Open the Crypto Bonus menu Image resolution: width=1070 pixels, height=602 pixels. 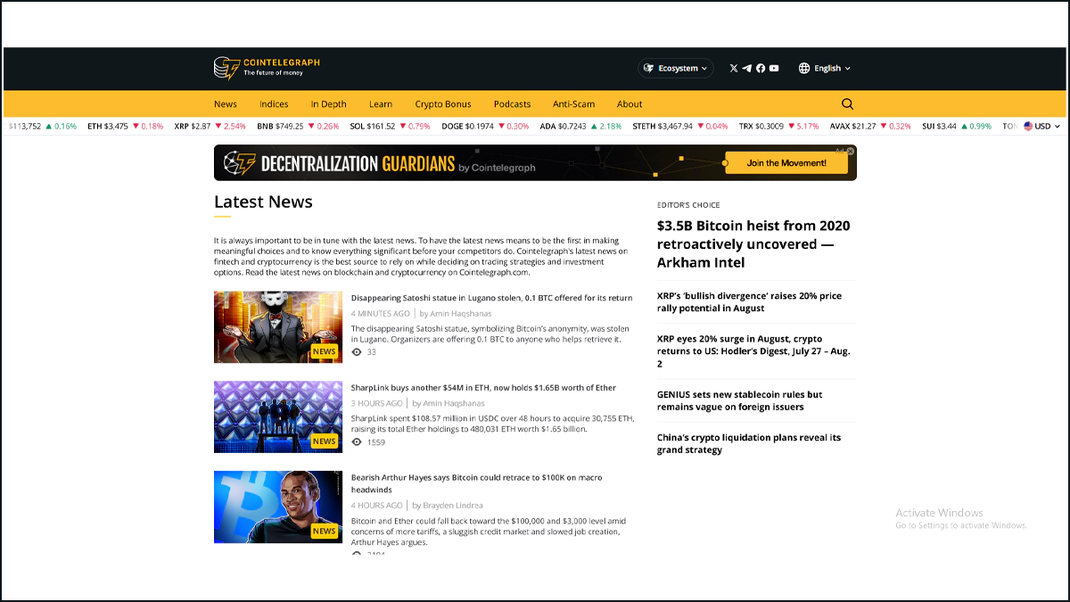coord(443,103)
